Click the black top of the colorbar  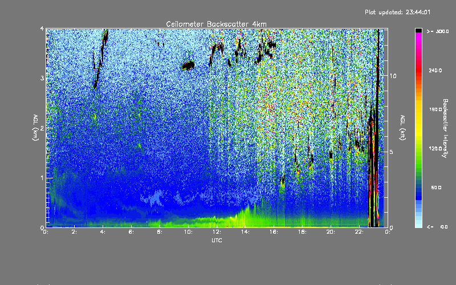click(x=418, y=30)
